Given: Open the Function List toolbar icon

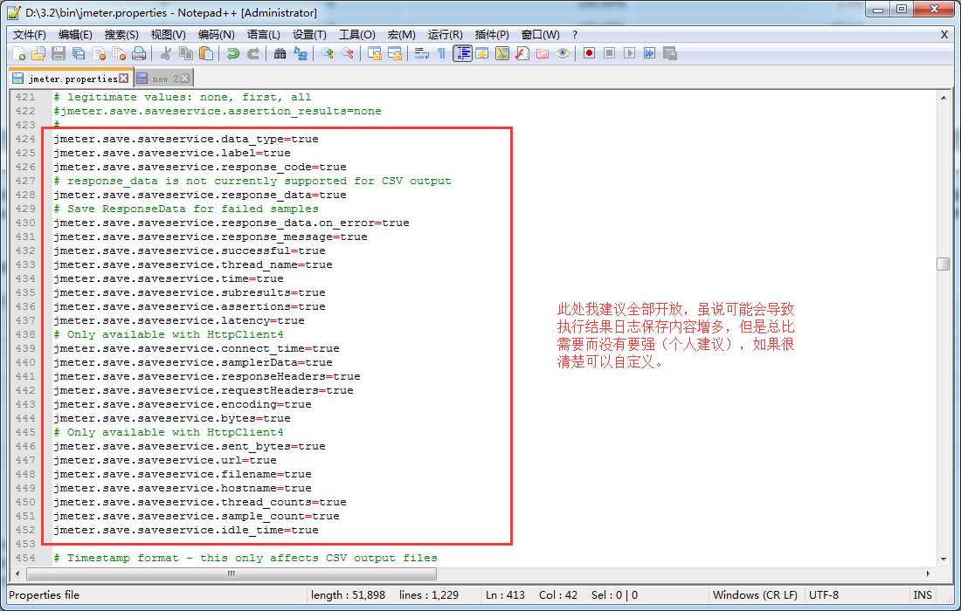Looking at the screenshot, I should [x=522, y=54].
